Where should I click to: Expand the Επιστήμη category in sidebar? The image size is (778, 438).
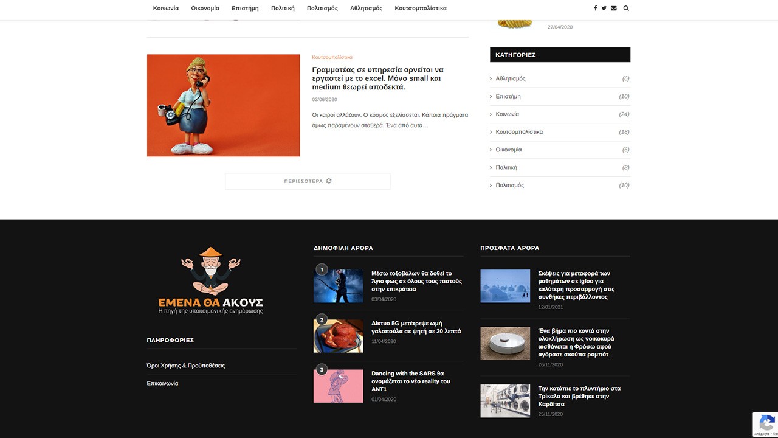508,96
